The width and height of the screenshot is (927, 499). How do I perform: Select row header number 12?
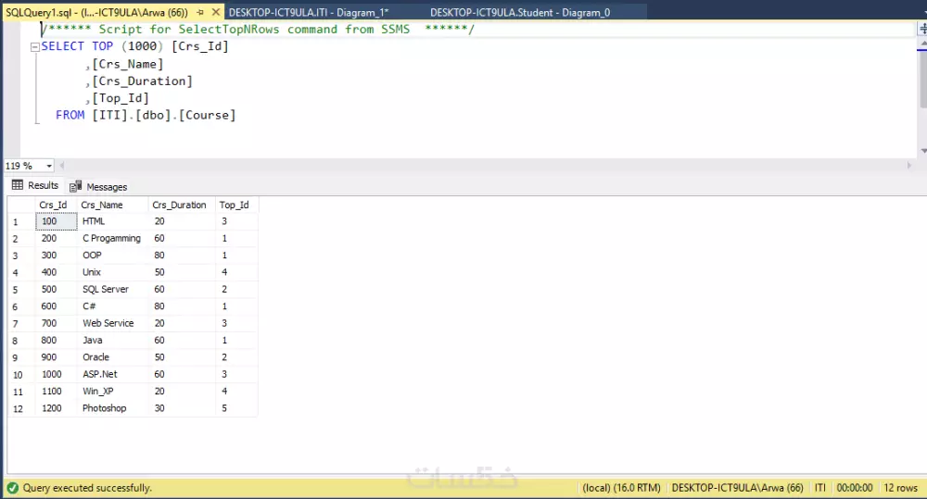(21, 408)
